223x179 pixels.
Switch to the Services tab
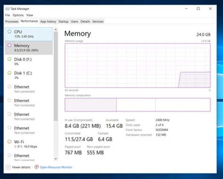tap(98, 21)
